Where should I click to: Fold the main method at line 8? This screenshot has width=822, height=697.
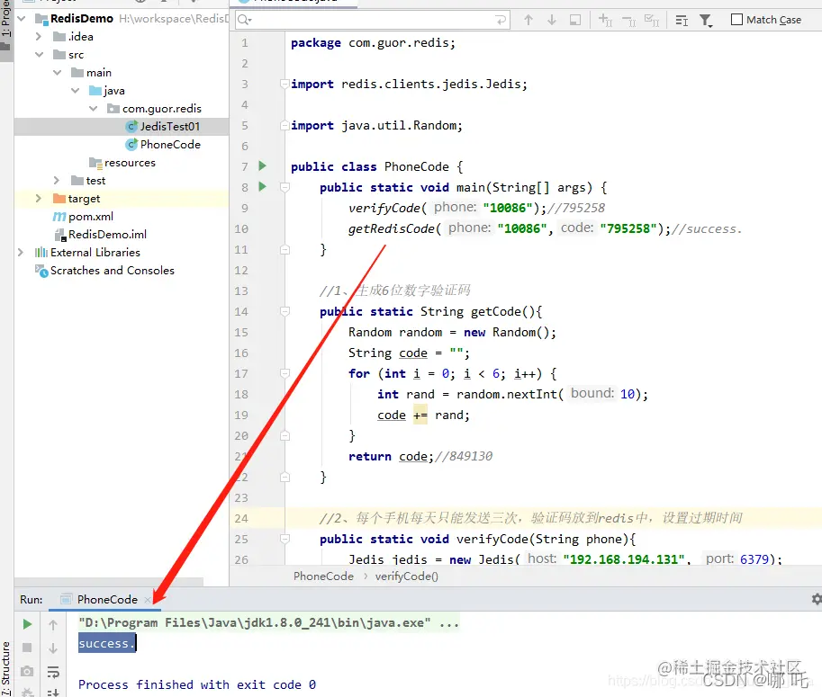[x=285, y=187]
